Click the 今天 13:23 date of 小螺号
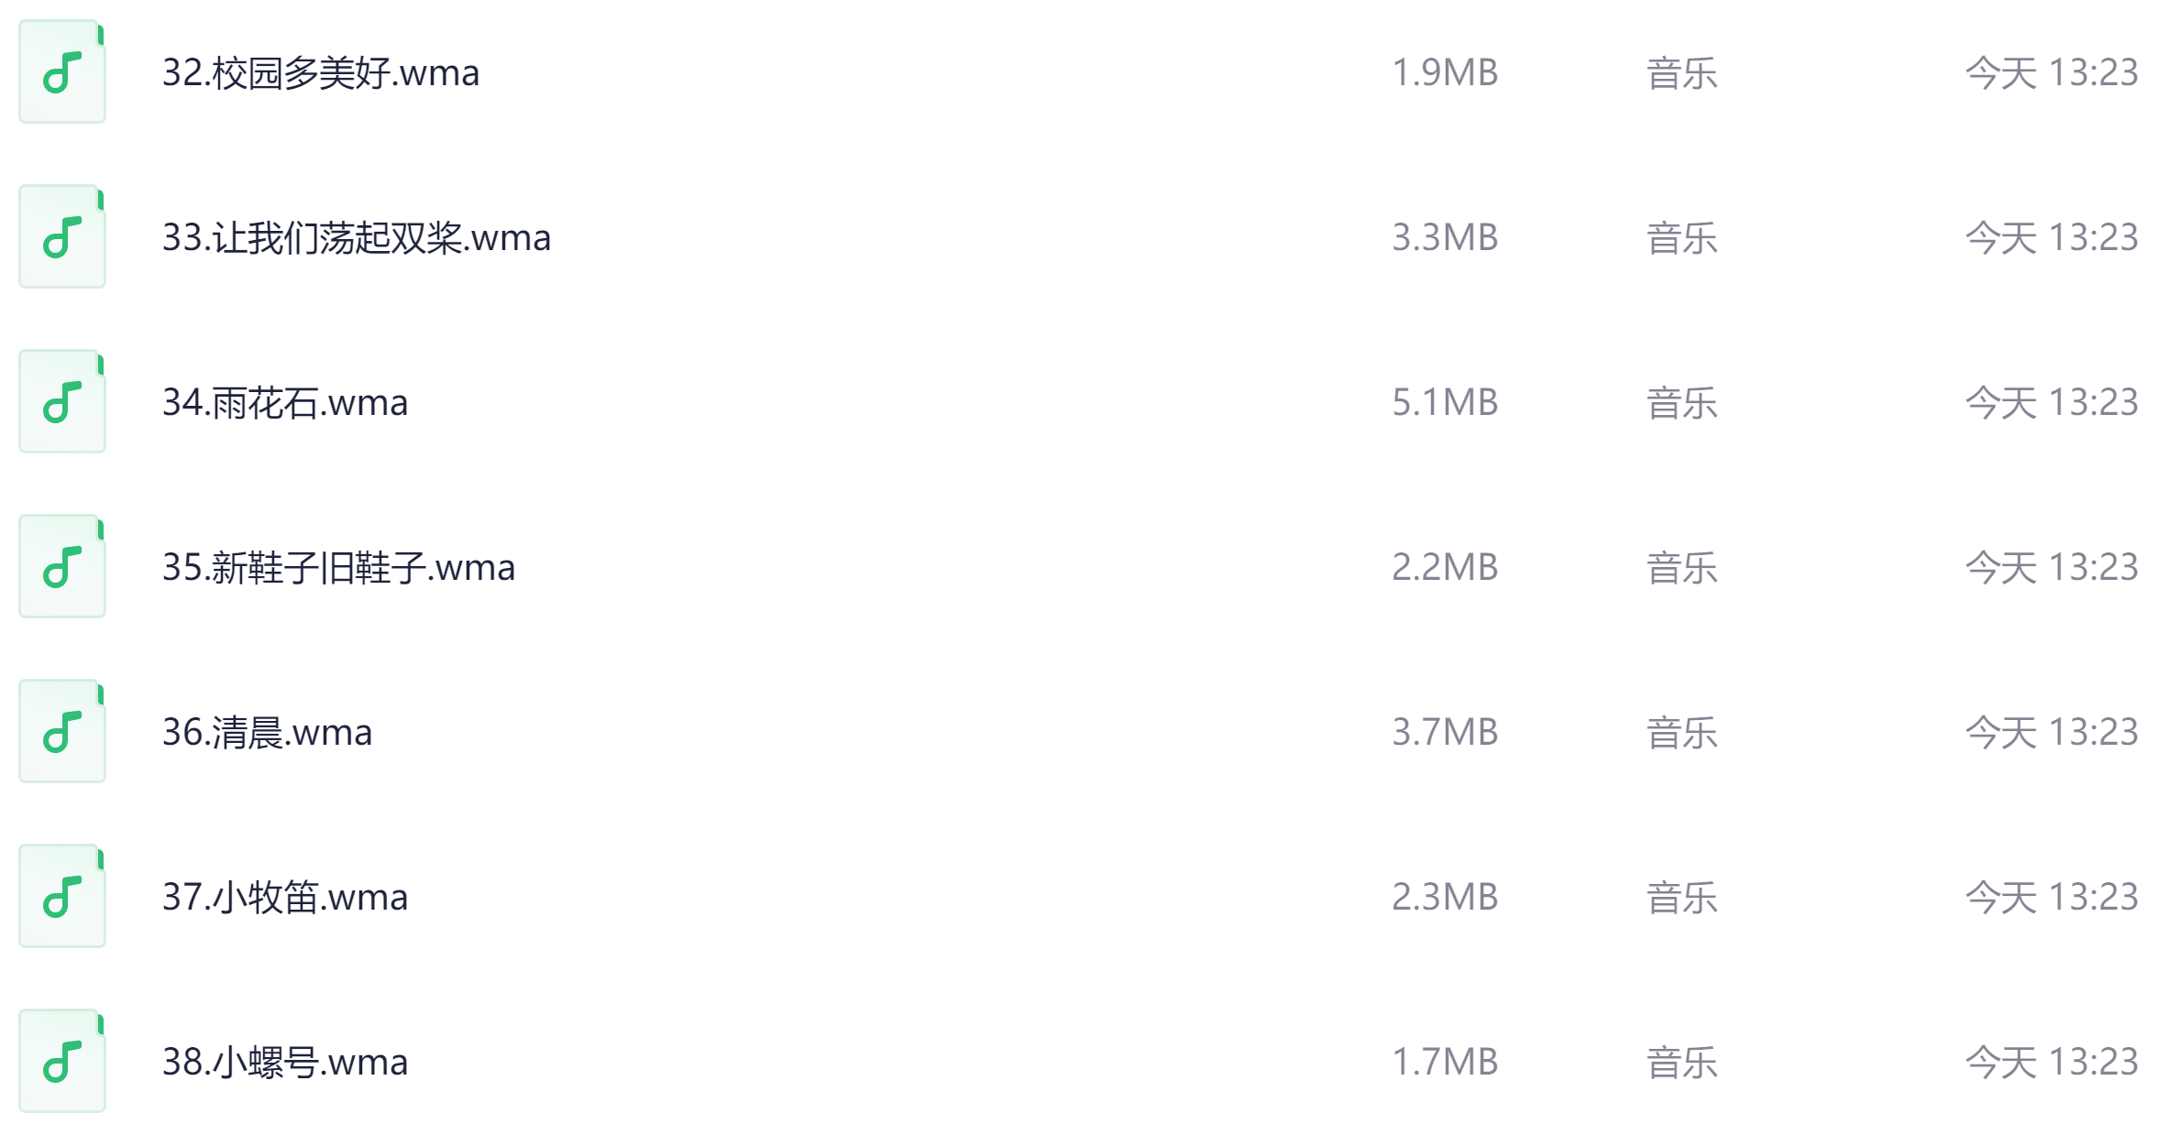Image resolution: width=2181 pixels, height=1124 pixels. [x=2051, y=1062]
